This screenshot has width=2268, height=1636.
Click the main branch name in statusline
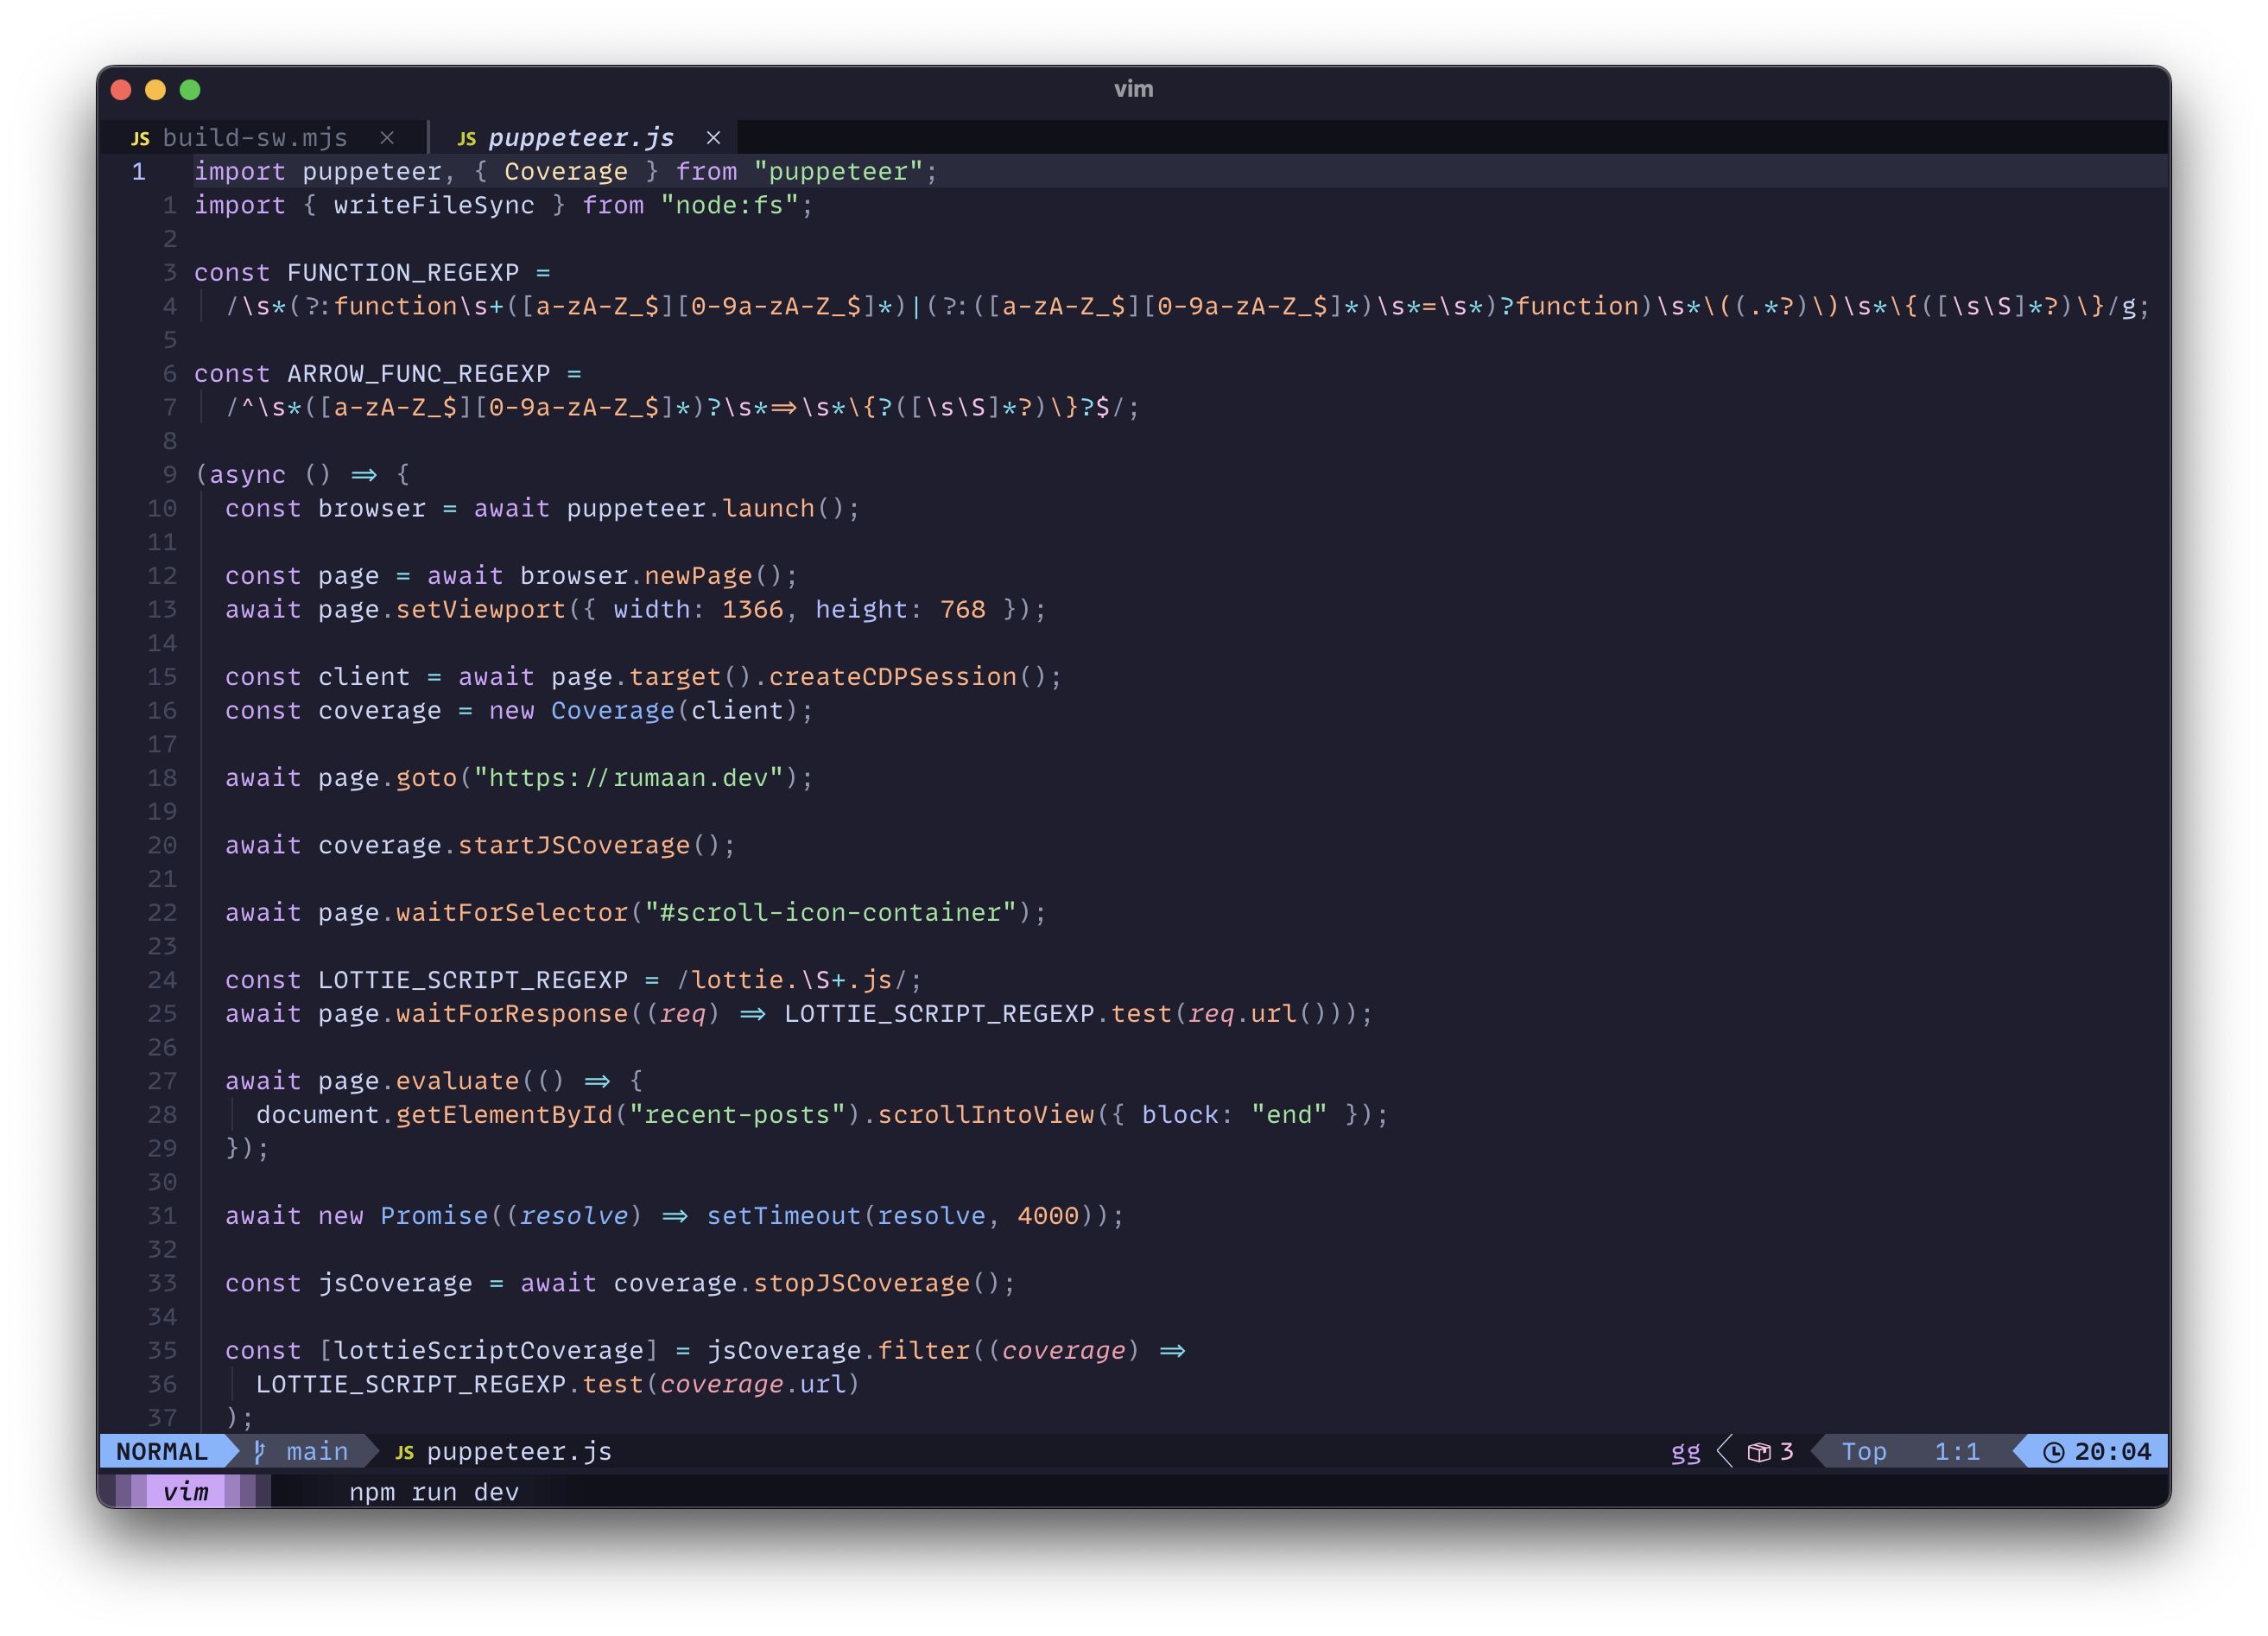click(317, 1451)
